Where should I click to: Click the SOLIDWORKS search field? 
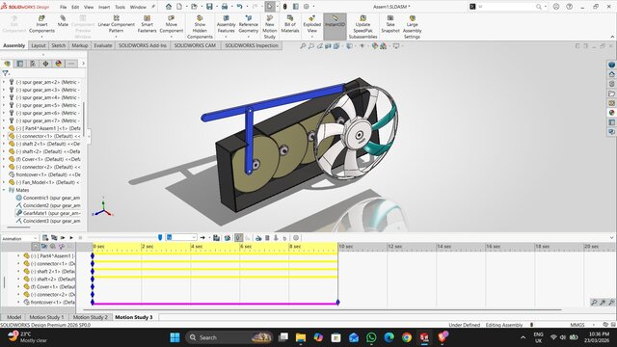tap(506, 7)
